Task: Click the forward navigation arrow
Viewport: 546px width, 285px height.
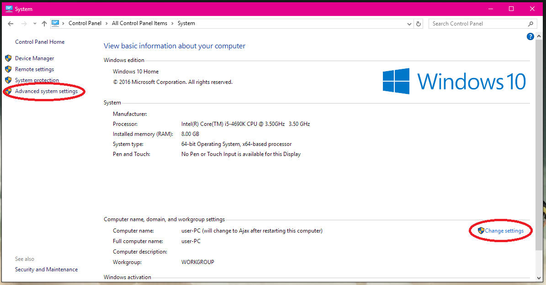Action: tap(24, 24)
